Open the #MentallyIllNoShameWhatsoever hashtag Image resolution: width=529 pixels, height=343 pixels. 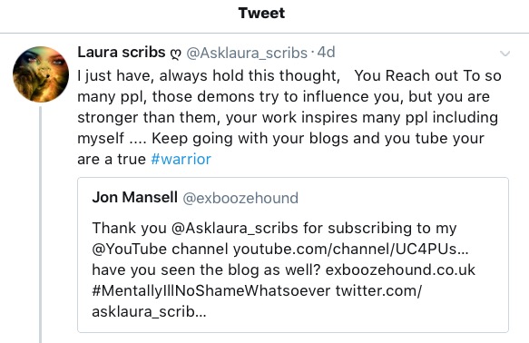pyautogui.click(x=211, y=290)
